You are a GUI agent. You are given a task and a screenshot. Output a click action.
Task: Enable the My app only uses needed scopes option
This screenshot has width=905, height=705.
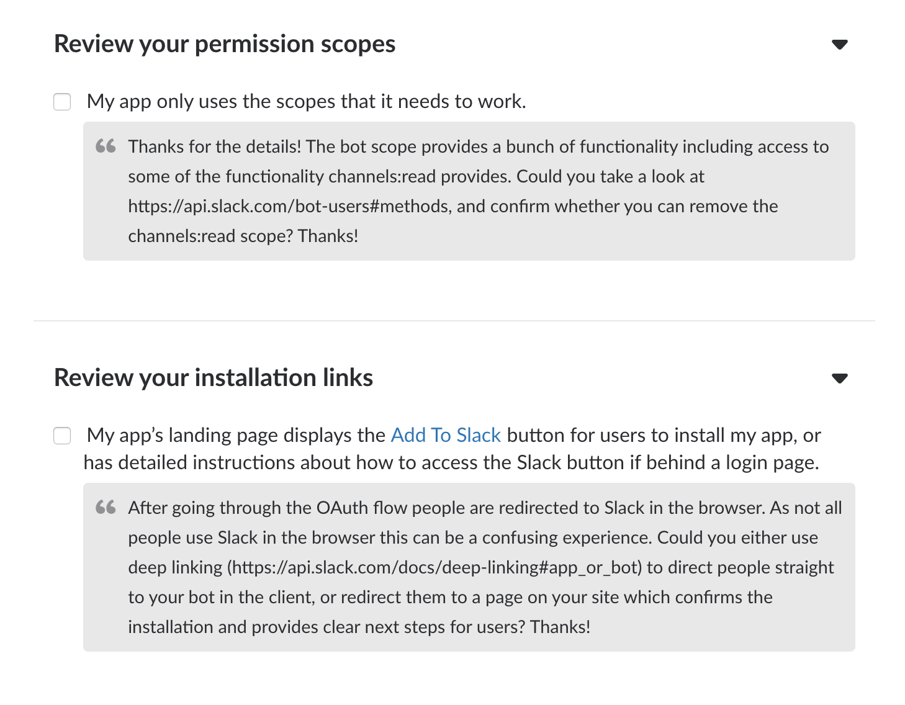62,101
